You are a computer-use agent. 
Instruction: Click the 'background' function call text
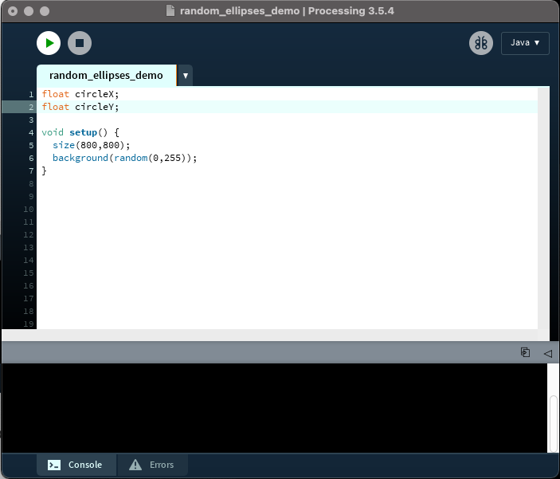pyautogui.click(x=80, y=158)
